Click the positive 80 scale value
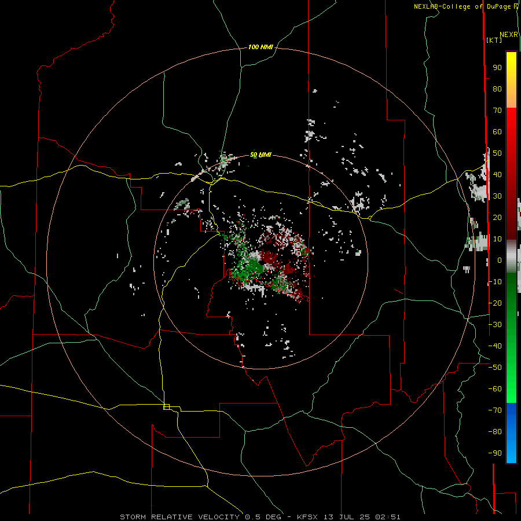 pyautogui.click(x=497, y=89)
